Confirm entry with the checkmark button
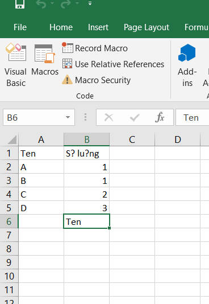209x304 pixels. click(x=135, y=117)
